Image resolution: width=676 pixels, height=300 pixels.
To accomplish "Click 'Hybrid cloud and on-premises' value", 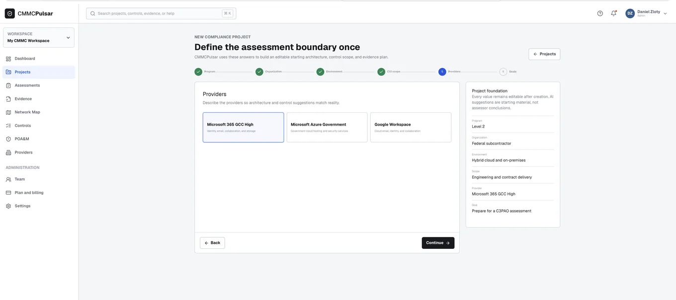I will point(499,160).
